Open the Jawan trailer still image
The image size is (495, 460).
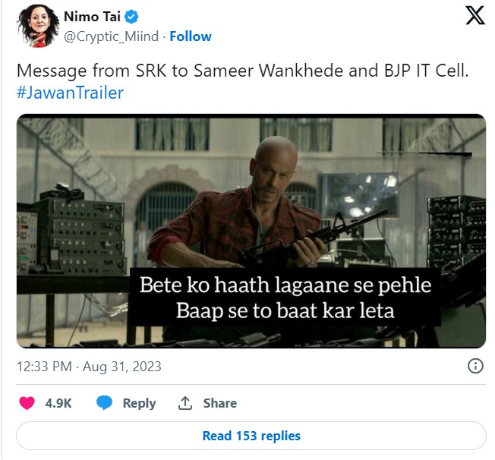(251, 231)
